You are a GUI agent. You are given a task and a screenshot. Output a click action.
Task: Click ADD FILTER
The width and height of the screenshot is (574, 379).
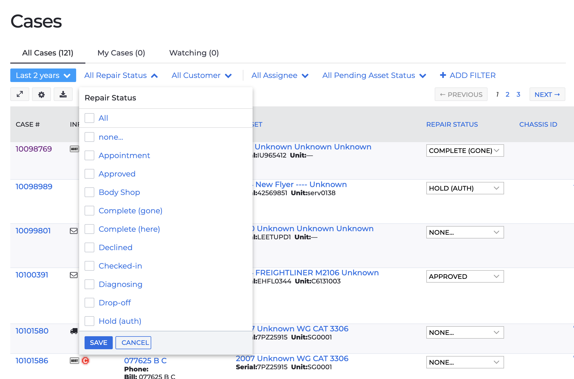[468, 75]
